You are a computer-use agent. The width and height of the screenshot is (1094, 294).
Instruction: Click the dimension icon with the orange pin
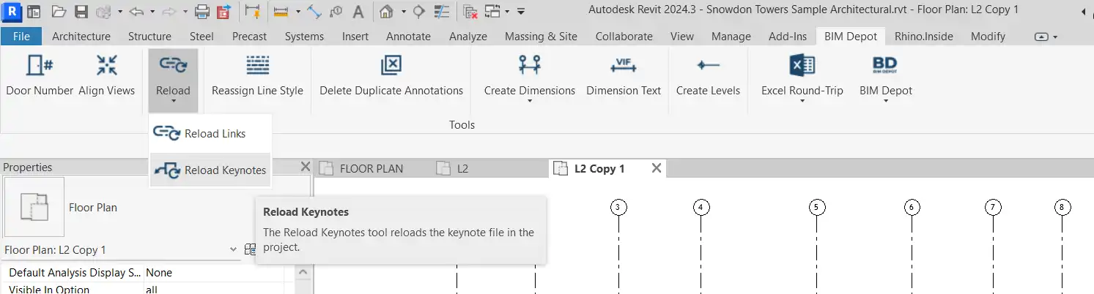(x=252, y=11)
